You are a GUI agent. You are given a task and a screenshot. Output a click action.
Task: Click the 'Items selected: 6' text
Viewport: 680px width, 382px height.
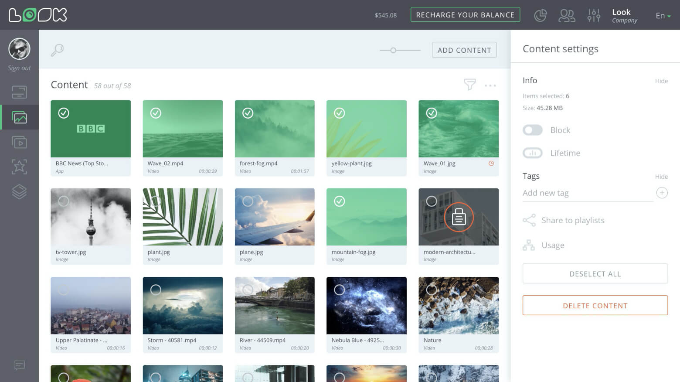point(546,96)
